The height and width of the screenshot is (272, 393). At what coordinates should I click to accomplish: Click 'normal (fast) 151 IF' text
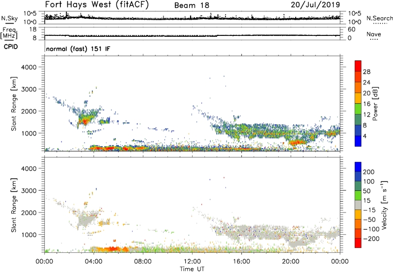(x=78, y=49)
